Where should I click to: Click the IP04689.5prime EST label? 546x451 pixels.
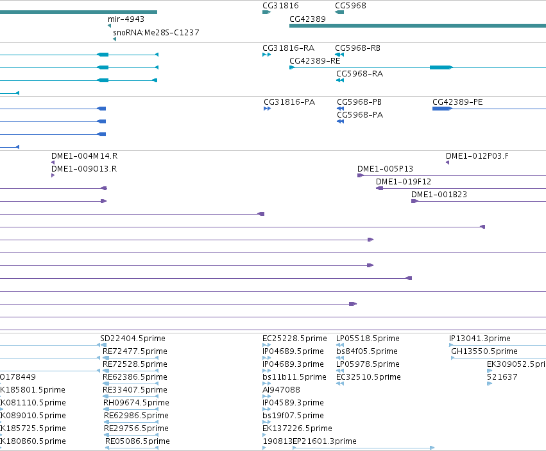click(293, 351)
